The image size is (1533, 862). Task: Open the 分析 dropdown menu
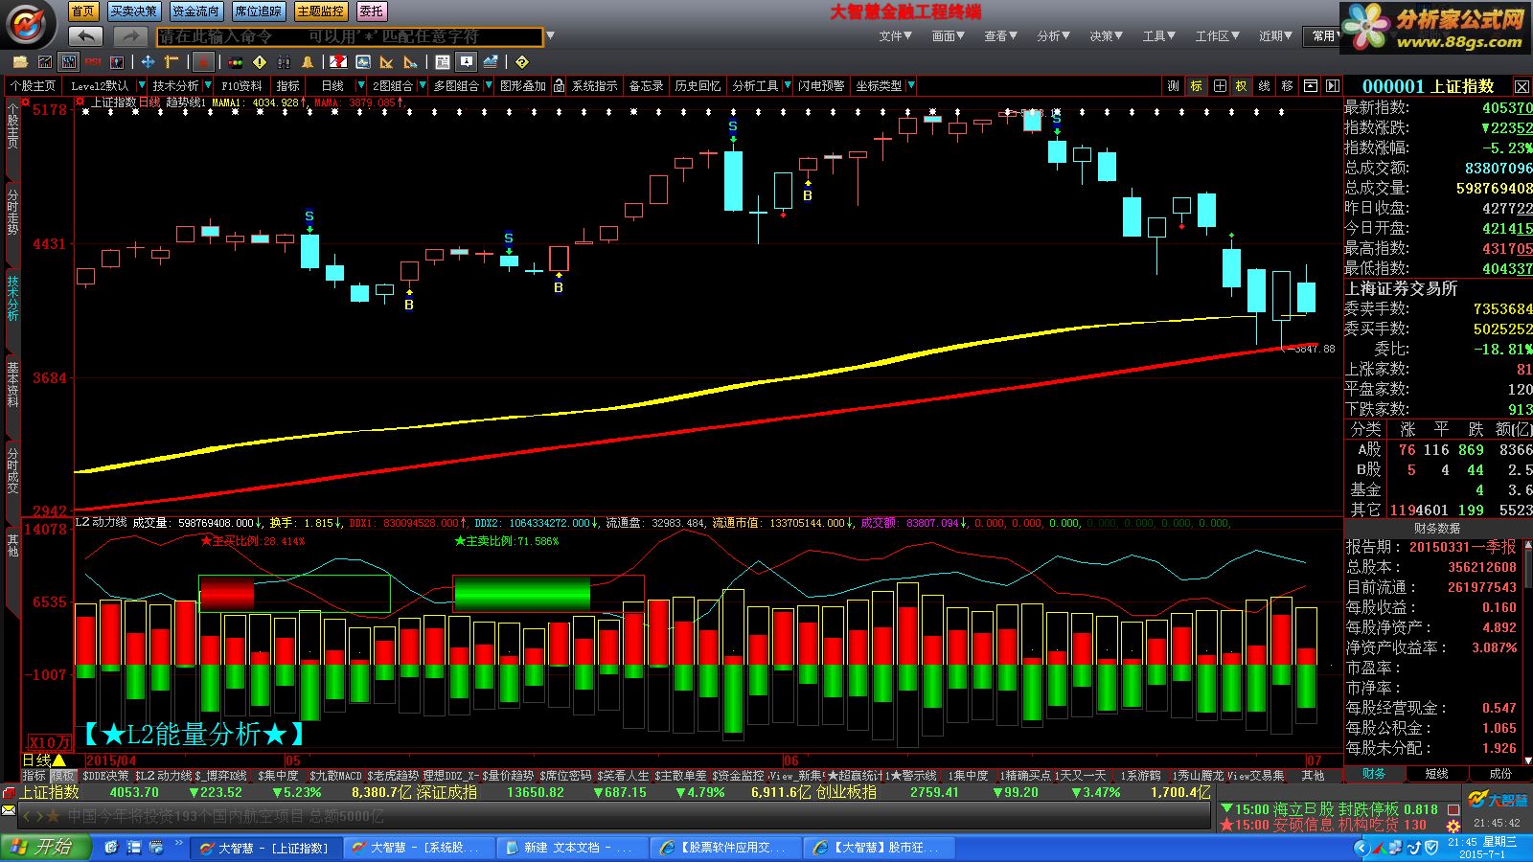pyautogui.click(x=1054, y=36)
